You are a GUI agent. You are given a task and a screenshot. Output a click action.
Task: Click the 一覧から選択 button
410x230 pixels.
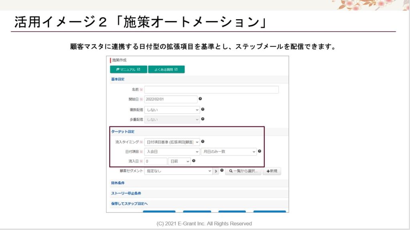243,171
